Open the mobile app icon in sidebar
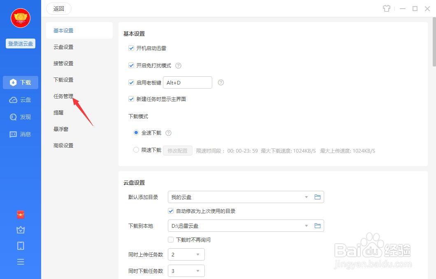The width and height of the screenshot is (436, 279). [21, 245]
